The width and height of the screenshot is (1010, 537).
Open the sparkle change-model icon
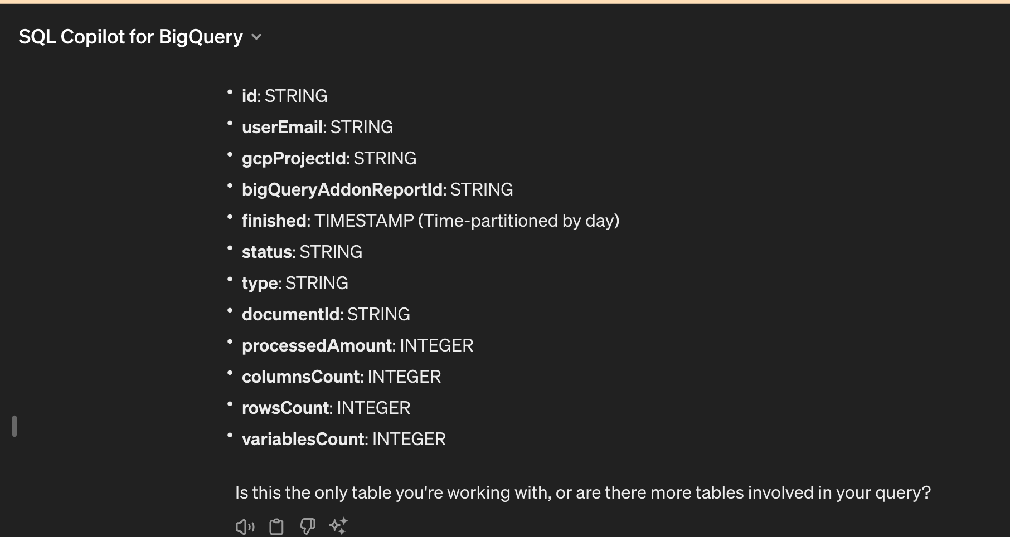coord(338,526)
